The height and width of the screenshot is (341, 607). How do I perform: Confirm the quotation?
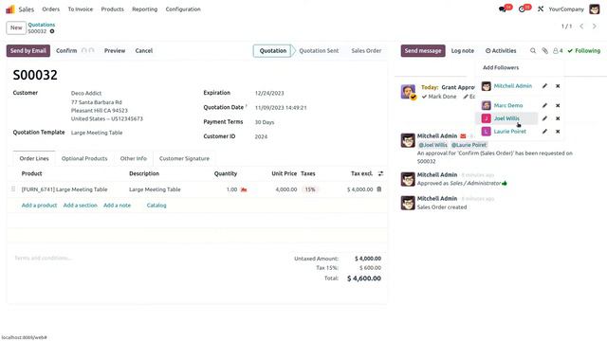66,50
